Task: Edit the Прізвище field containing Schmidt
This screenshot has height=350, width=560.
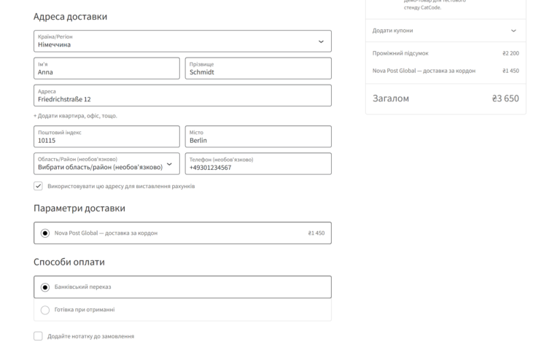Action: point(258,69)
